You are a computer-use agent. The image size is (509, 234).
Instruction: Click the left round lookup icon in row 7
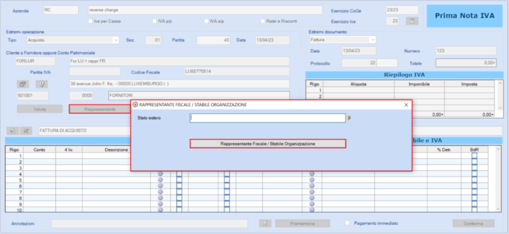pyautogui.click(x=160, y=192)
